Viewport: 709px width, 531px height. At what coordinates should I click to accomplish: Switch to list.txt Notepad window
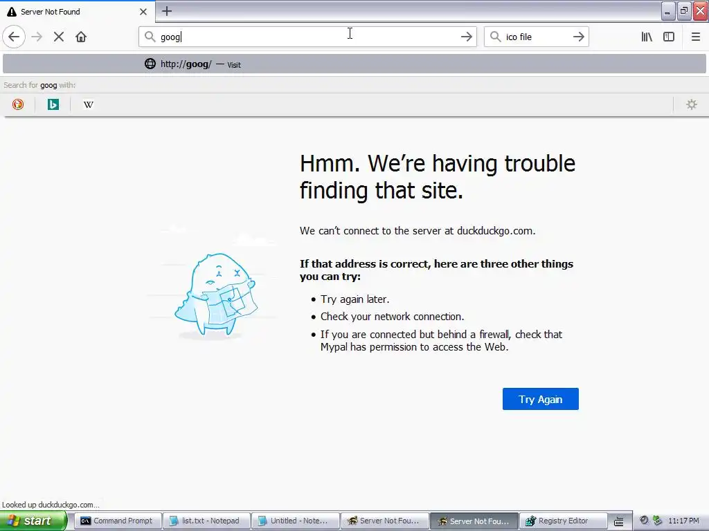point(206,521)
